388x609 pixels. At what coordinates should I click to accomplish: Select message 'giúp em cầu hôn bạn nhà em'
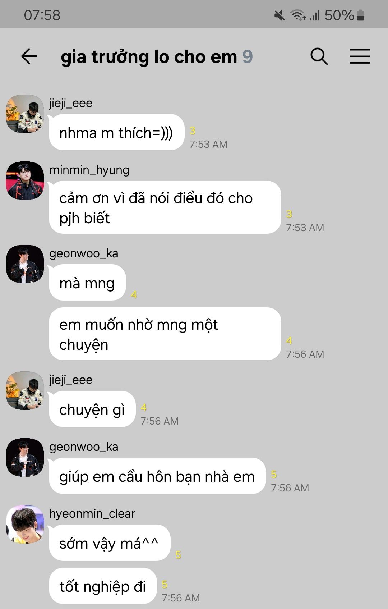[x=157, y=476]
